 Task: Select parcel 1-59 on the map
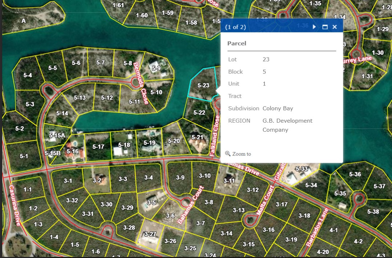167,13
